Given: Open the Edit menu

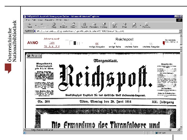Looking at the screenshot, I should click(x=34, y=20).
